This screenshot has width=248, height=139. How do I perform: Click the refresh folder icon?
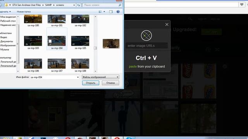pyautogui.click(x=79, y=5)
